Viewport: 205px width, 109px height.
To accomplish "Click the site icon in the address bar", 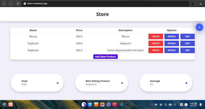I will [x=25, y=4].
